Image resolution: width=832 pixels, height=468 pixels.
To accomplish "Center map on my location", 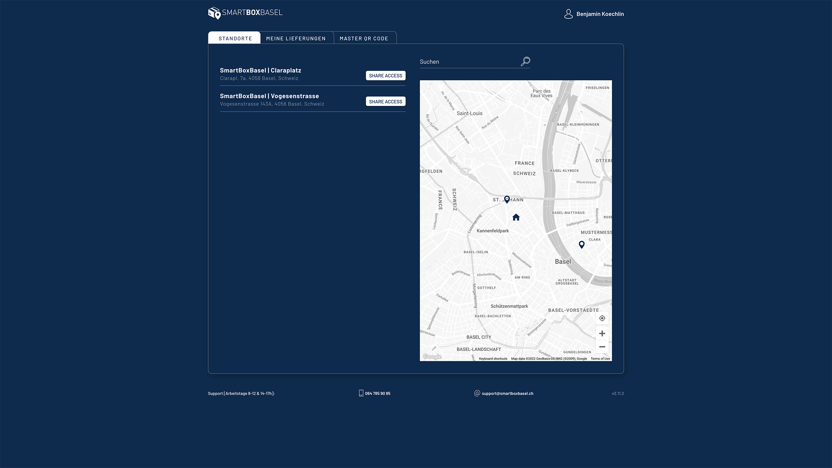I will [x=602, y=318].
